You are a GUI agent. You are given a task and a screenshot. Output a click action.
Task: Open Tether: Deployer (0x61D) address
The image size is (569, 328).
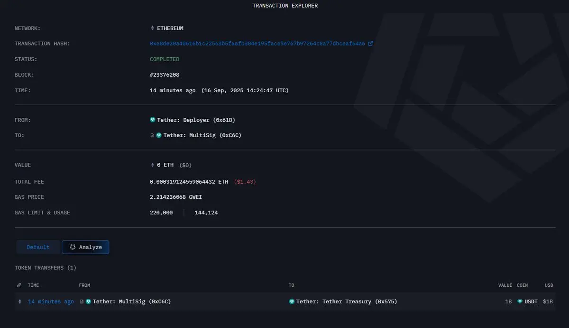(196, 120)
